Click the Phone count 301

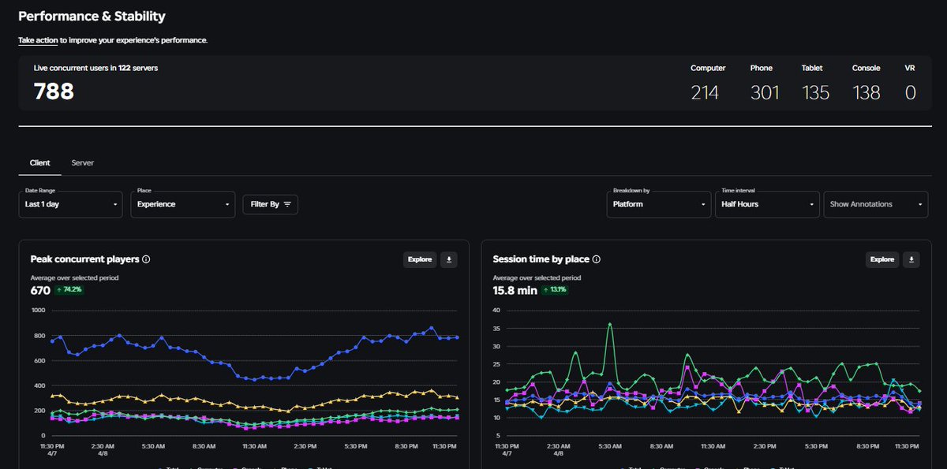pyautogui.click(x=765, y=93)
